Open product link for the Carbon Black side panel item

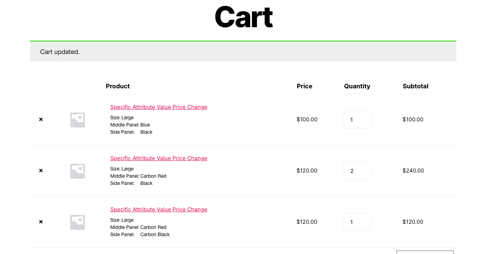(158, 210)
